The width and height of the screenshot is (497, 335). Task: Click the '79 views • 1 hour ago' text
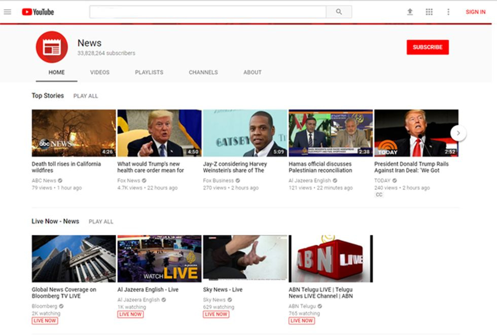[x=57, y=188]
